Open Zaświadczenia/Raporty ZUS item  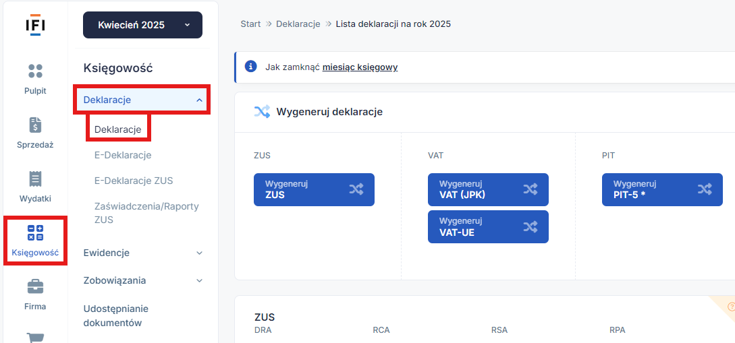(x=146, y=213)
